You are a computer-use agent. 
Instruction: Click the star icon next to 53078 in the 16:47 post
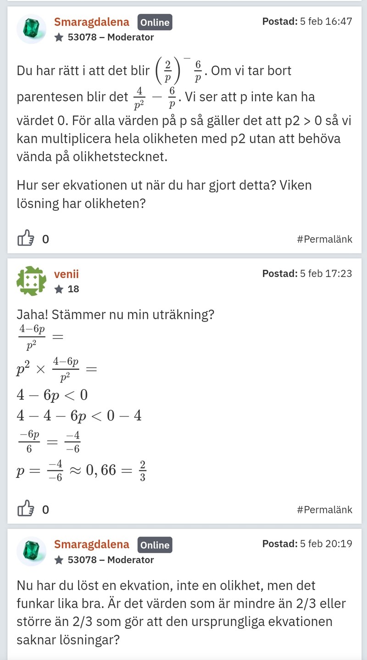pyautogui.click(x=59, y=37)
